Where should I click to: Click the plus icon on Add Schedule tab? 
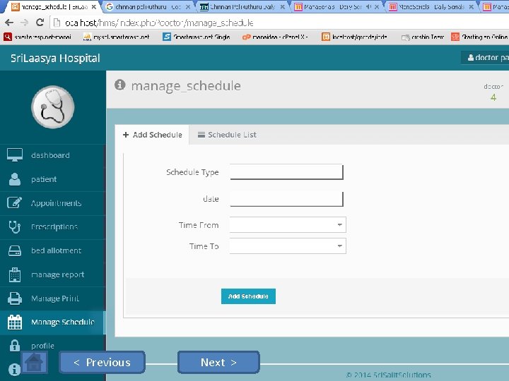click(x=126, y=135)
